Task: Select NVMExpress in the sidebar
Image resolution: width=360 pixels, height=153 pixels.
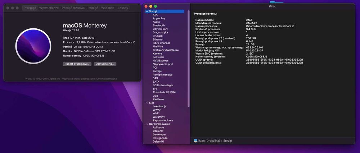Action: tap(161, 61)
